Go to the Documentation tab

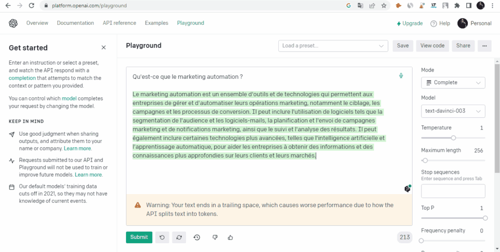75,23
